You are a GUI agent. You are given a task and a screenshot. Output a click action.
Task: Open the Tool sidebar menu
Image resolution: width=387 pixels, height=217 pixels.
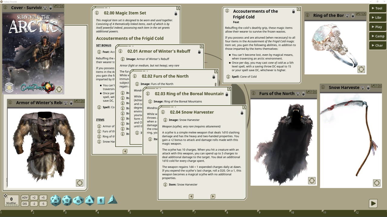click(377, 8)
